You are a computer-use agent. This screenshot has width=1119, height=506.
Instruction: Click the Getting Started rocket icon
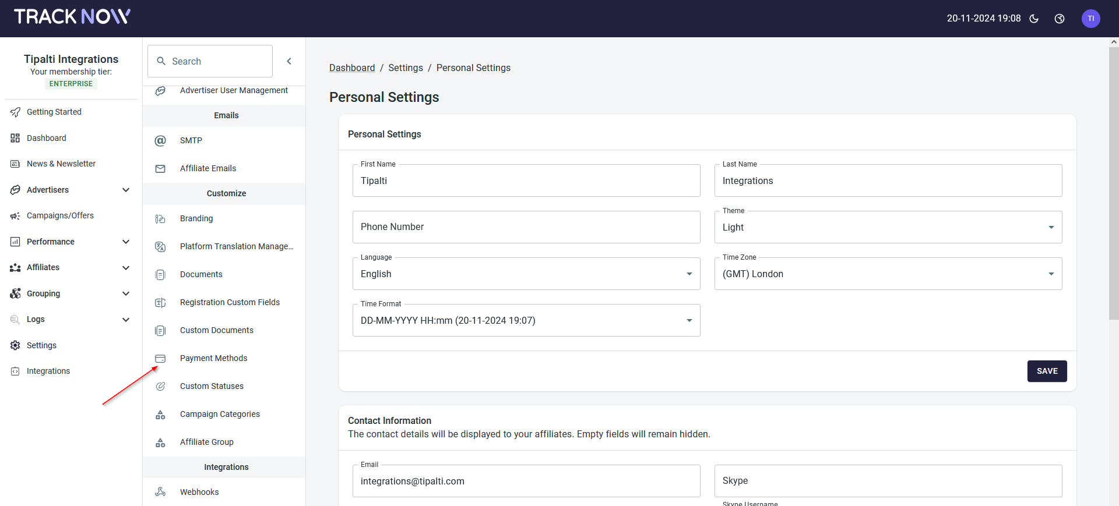click(x=15, y=112)
